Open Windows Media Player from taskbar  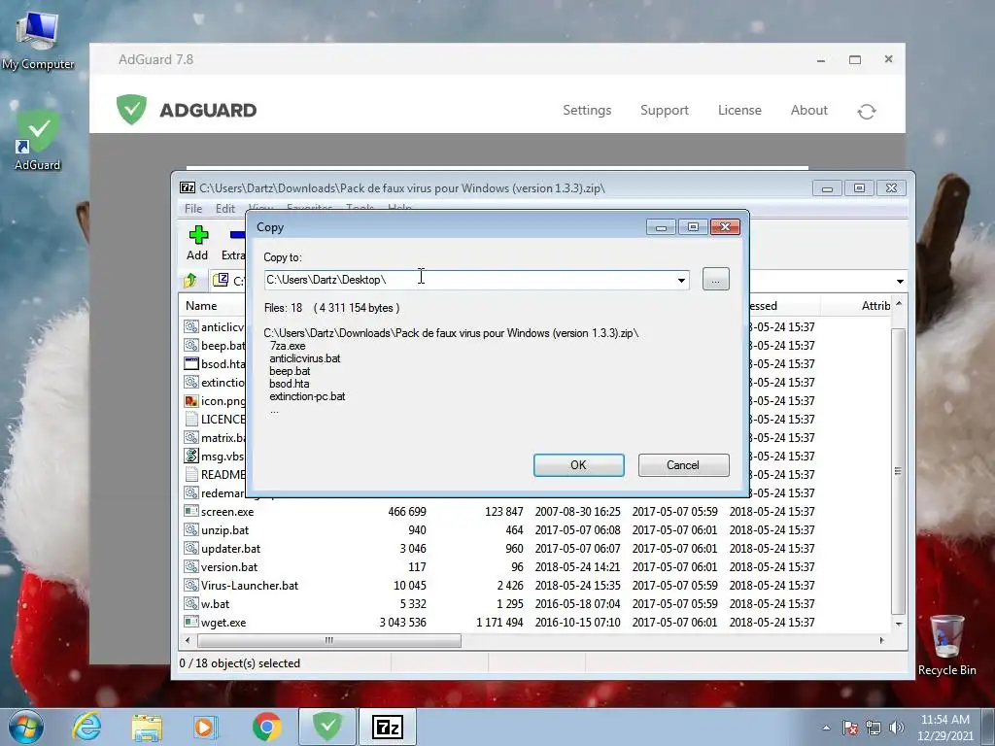[205, 727]
